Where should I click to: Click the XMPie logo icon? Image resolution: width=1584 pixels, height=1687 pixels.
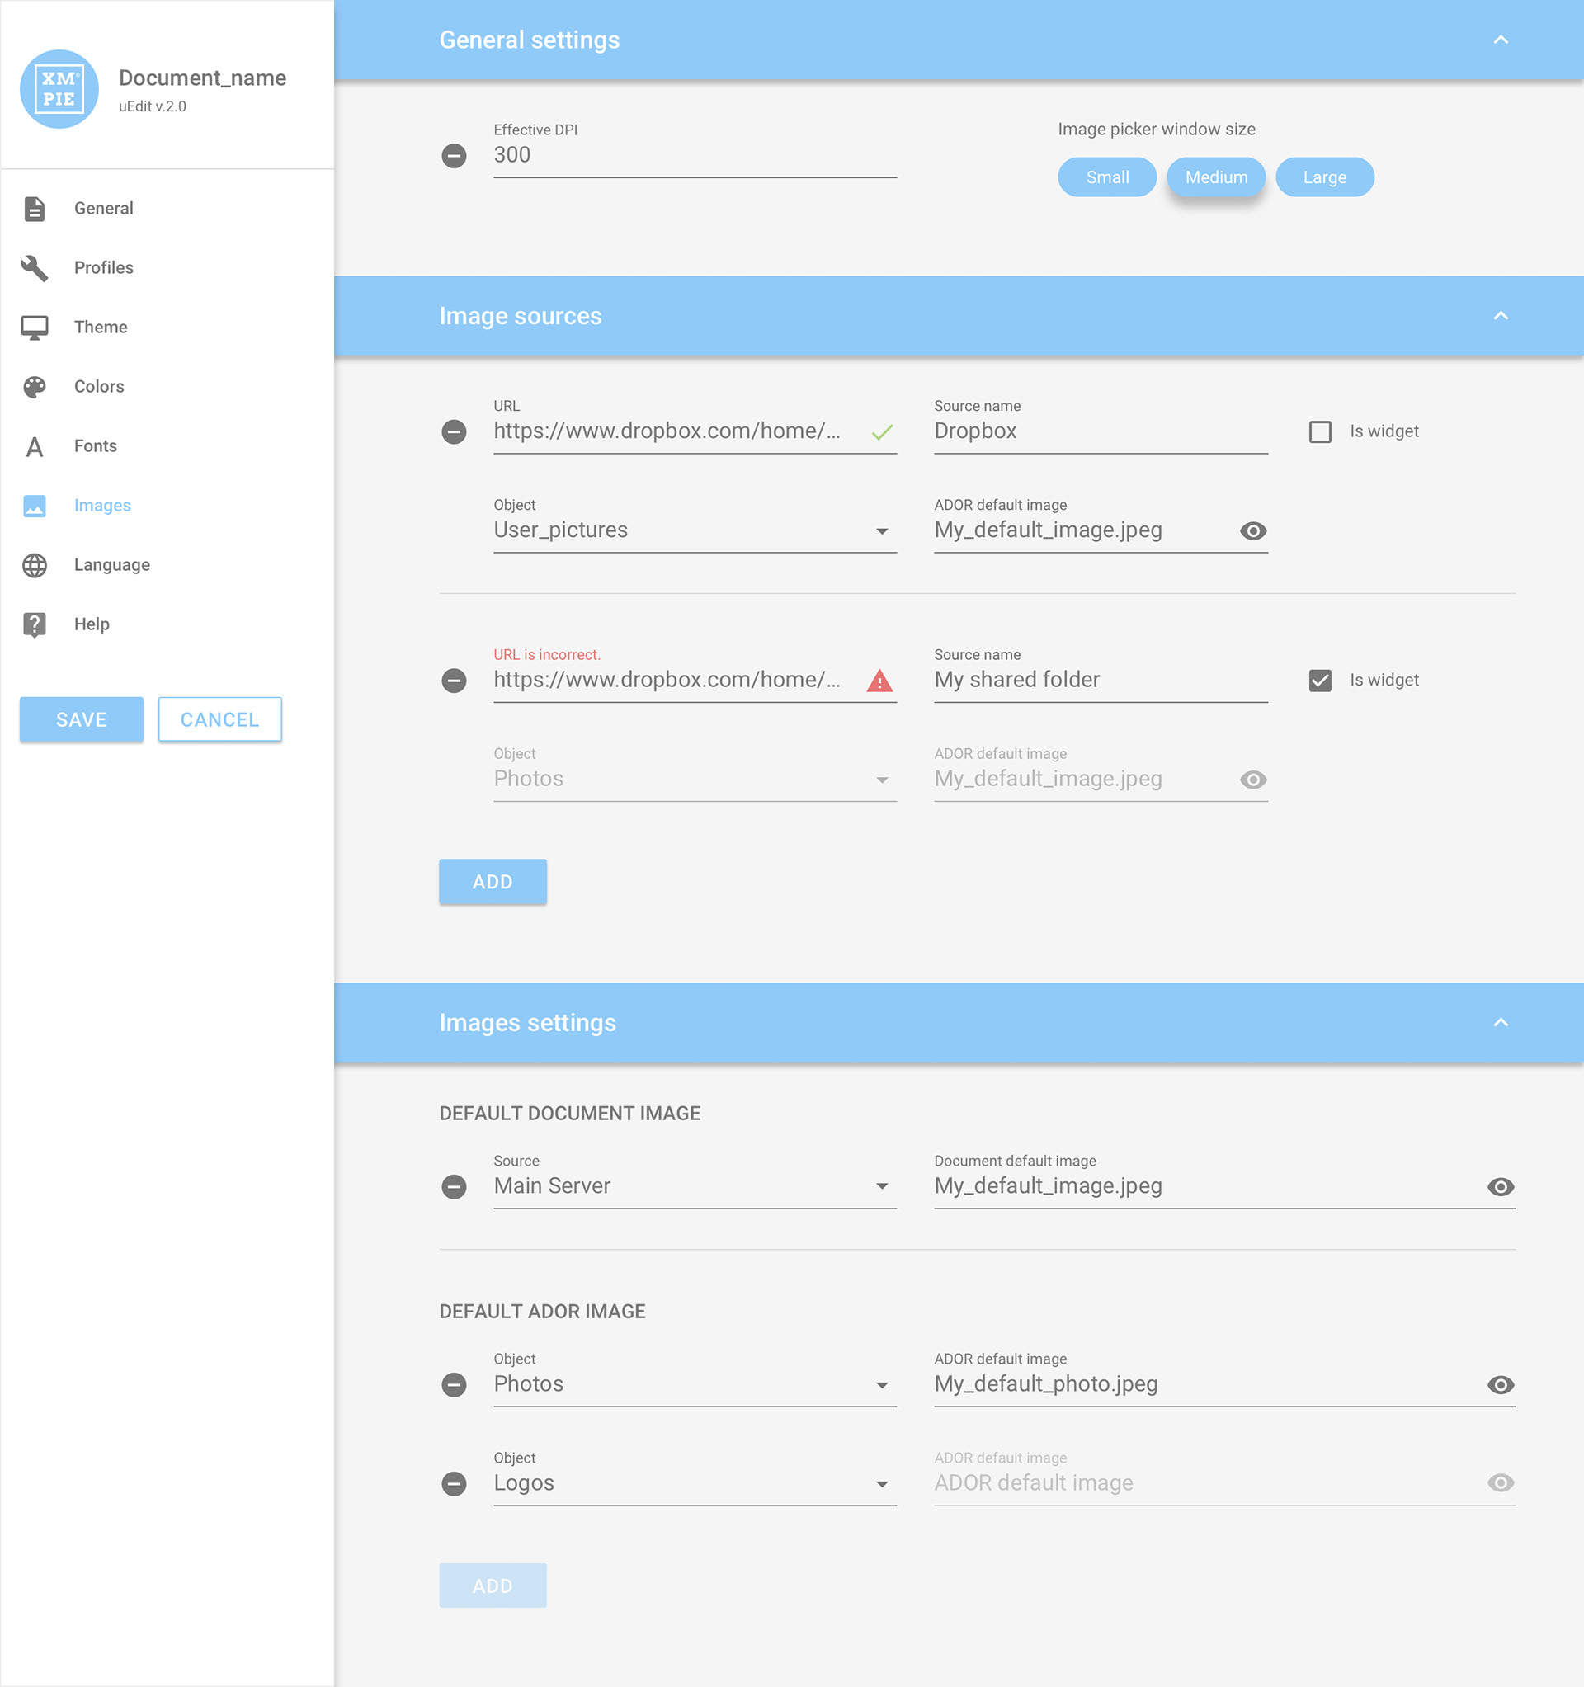pyautogui.click(x=59, y=89)
